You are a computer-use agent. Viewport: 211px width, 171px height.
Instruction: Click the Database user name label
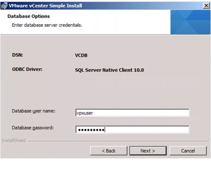(33, 111)
